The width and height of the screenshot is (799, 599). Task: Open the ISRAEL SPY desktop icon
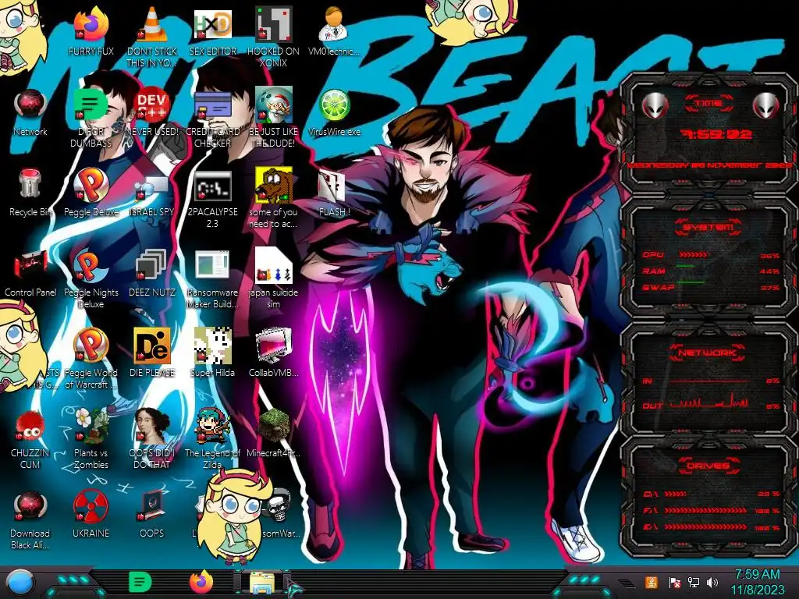point(152,187)
